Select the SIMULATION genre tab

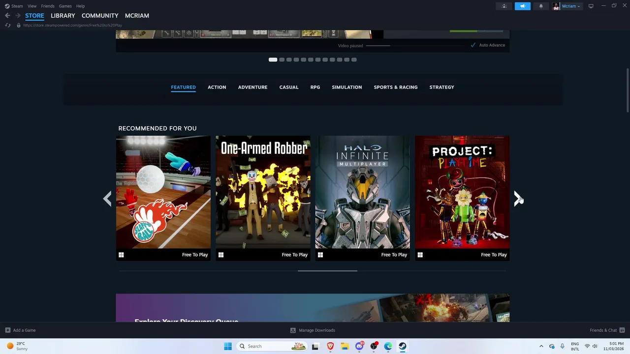[346, 87]
